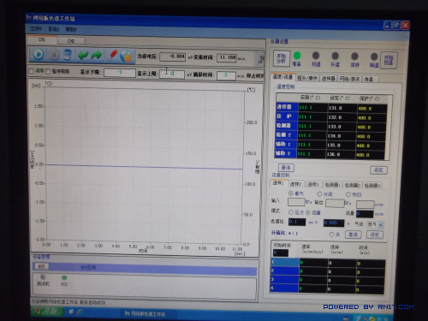Click the 开始分析 start analysis button

click(282, 58)
